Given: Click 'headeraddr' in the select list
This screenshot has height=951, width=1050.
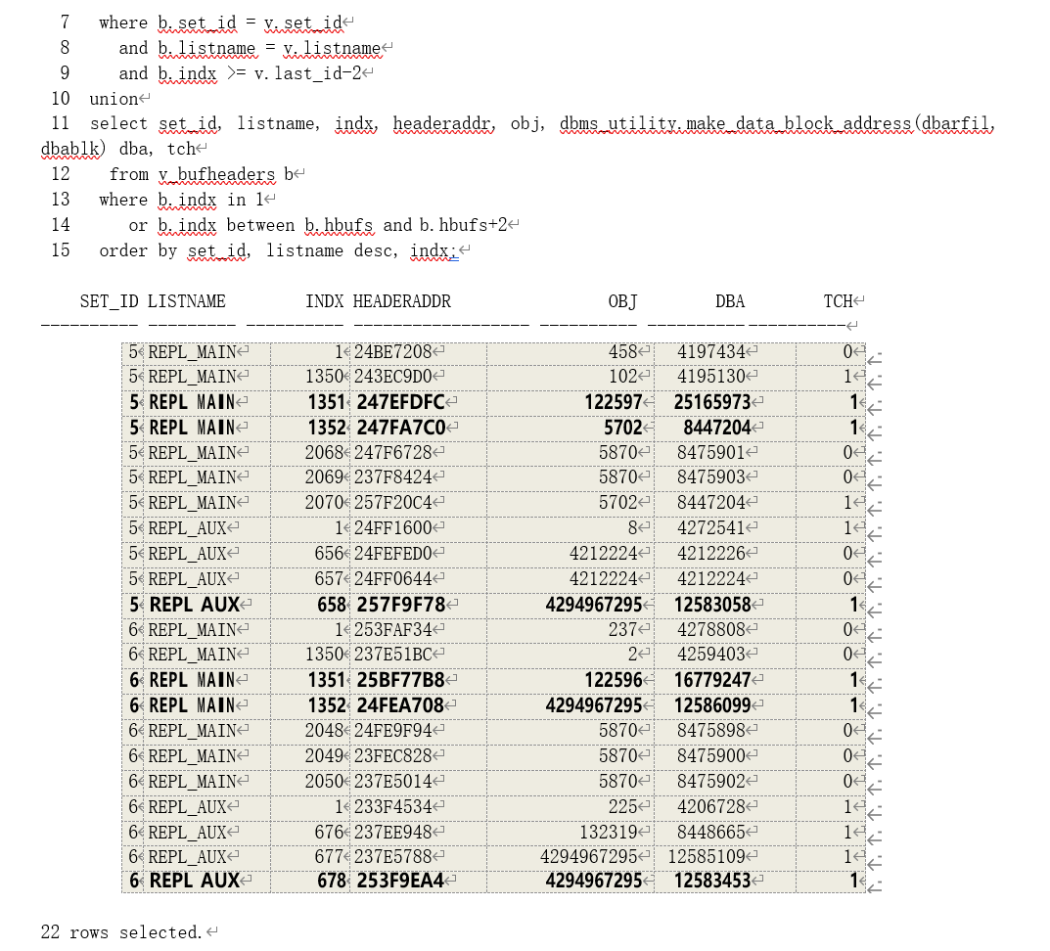Looking at the screenshot, I should 442,124.
